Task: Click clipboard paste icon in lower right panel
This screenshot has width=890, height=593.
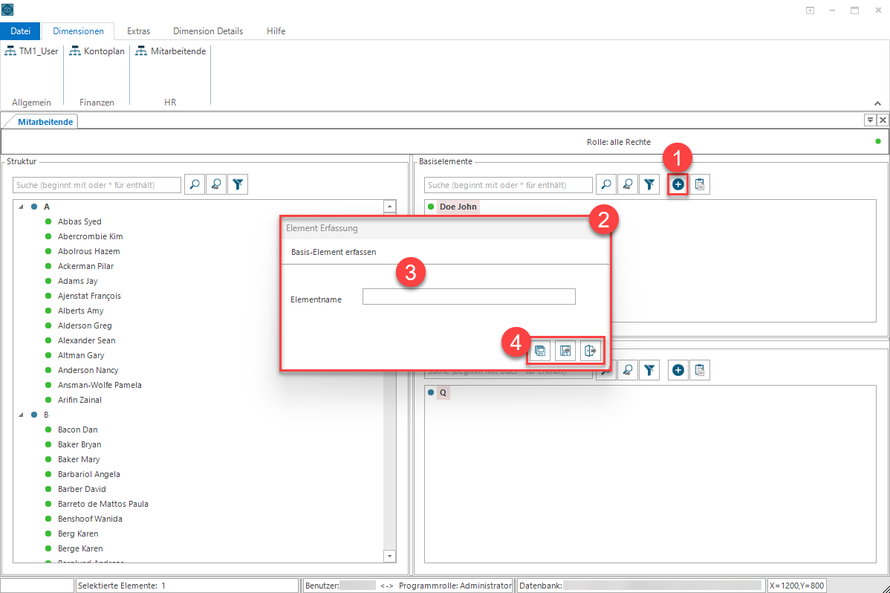Action: click(700, 370)
